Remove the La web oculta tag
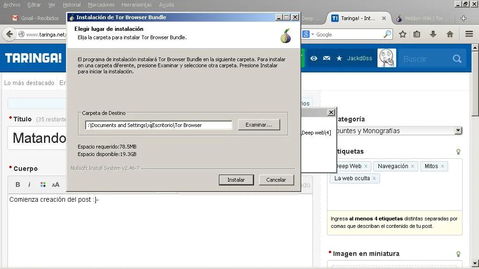479x269 pixels. (x=374, y=178)
